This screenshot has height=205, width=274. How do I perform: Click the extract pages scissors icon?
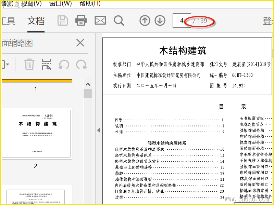(46, 64)
